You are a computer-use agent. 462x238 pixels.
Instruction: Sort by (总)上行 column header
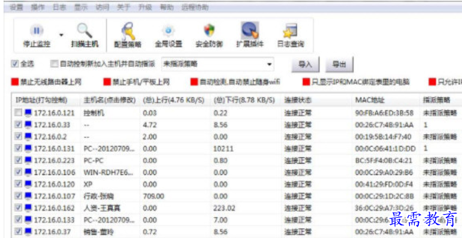click(x=175, y=100)
